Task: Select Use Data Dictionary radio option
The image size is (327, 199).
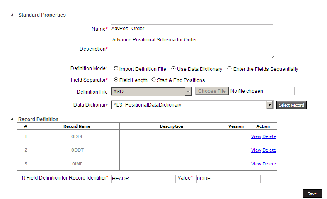Action: tap(174, 69)
